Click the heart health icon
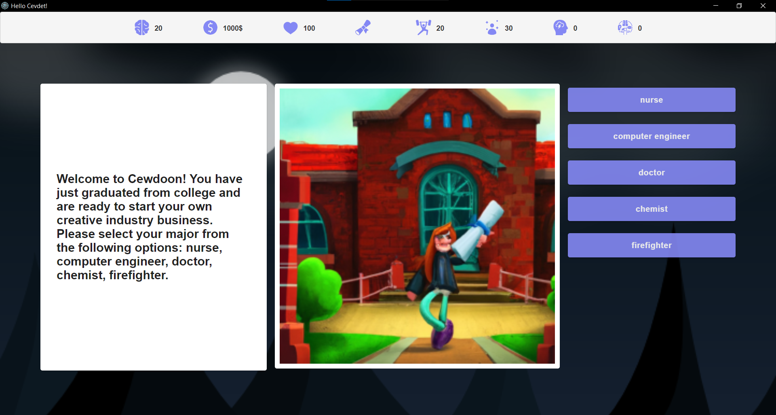 [290, 27]
